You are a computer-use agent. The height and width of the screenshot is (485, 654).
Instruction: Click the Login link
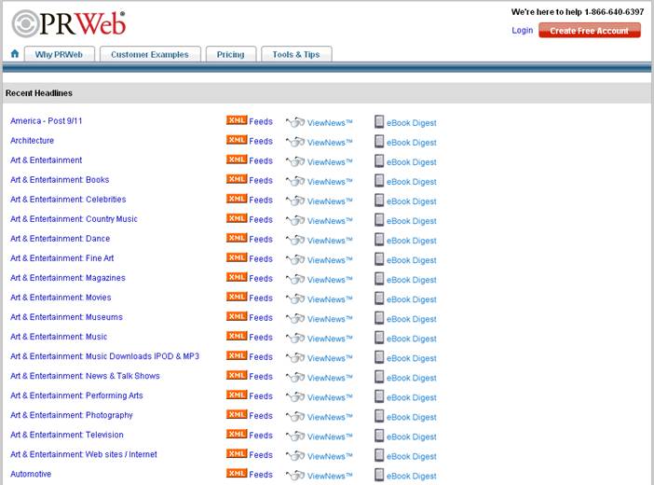[x=523, y=31]
